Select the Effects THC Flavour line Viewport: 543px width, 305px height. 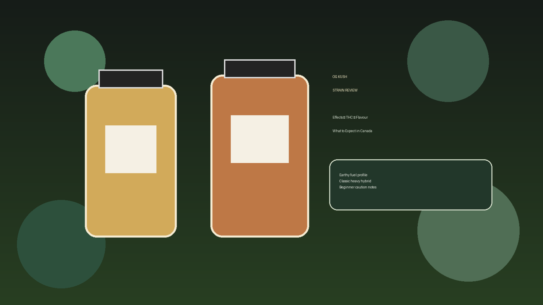[x=350, y=117]
